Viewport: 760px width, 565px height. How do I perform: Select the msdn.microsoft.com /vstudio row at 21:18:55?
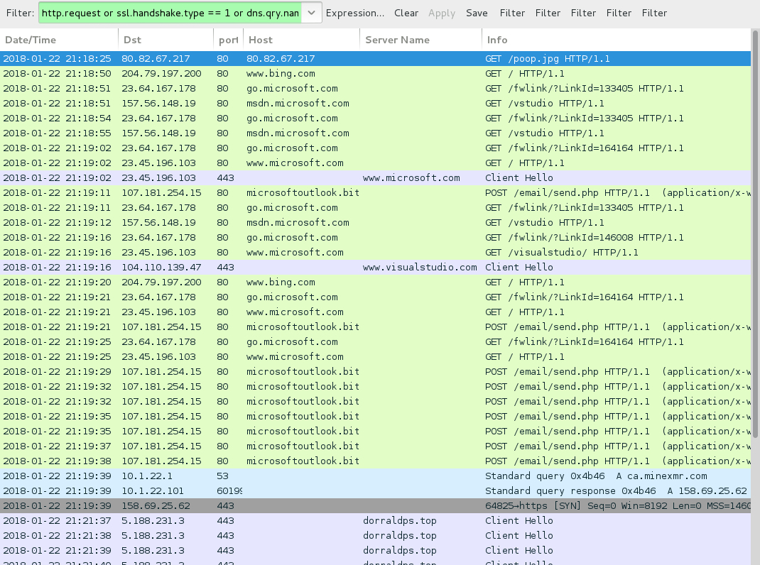tap(375, 133)
